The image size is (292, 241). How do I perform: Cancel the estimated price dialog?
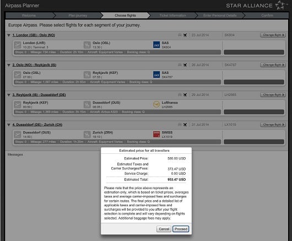click(164, 229)
